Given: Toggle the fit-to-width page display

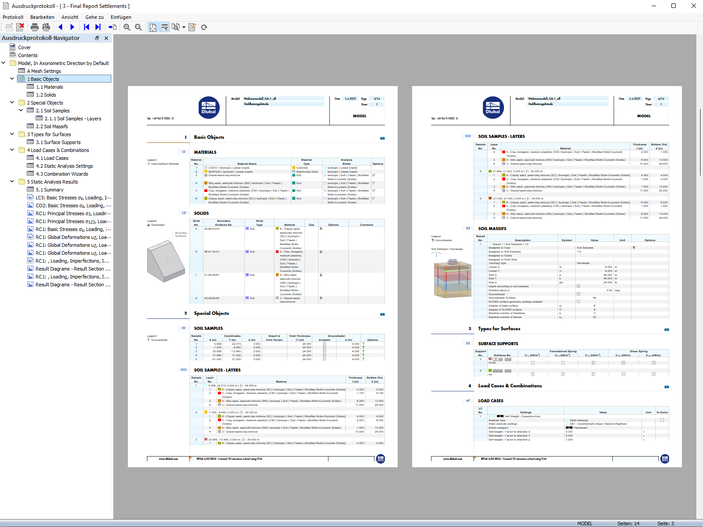Looking at the screenshot, I should (164, 27).
